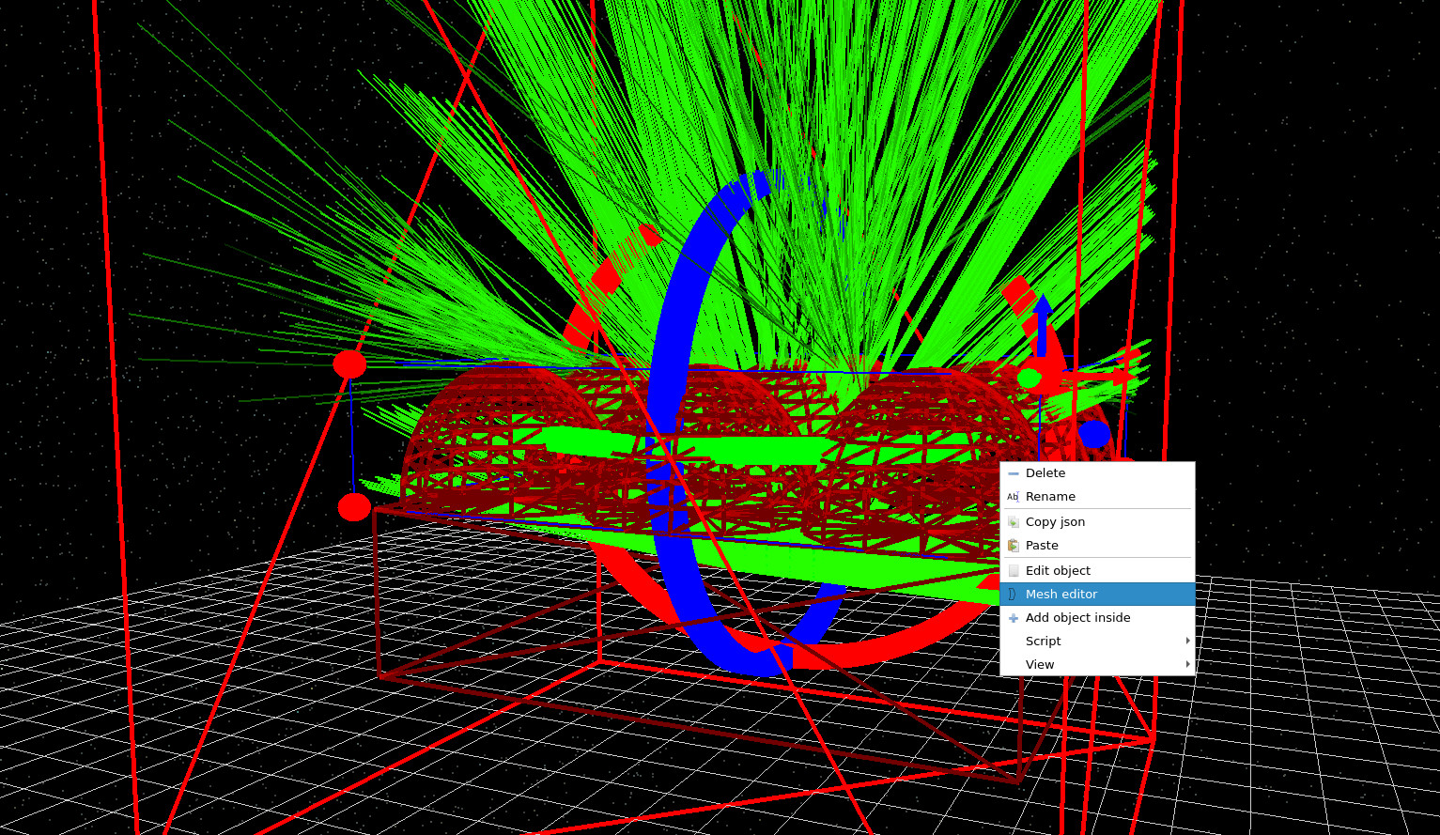
Task: Select the blue vertical translation arrow gizmo
Action: 1043,324
